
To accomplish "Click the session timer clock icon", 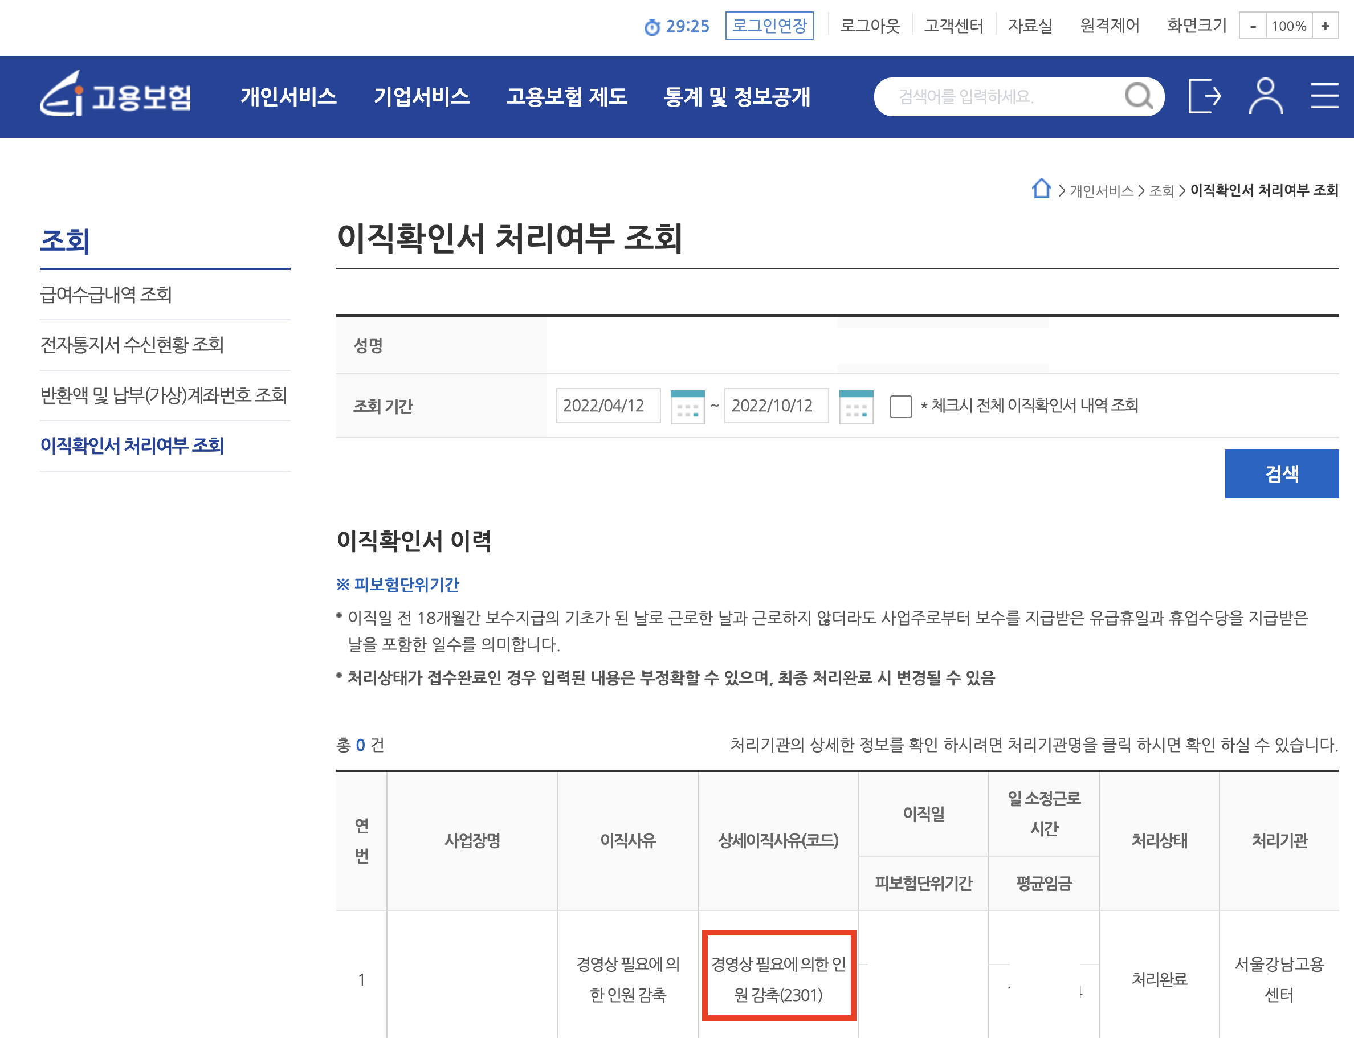I will click(651, 27).
